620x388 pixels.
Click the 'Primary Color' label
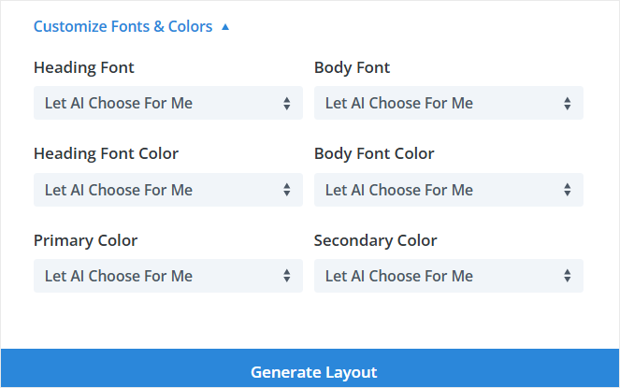[85, 240]
